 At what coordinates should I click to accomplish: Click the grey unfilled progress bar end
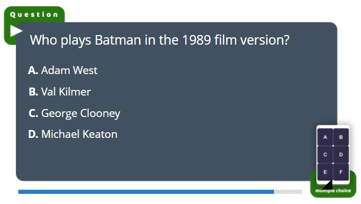tap(288, 192)
